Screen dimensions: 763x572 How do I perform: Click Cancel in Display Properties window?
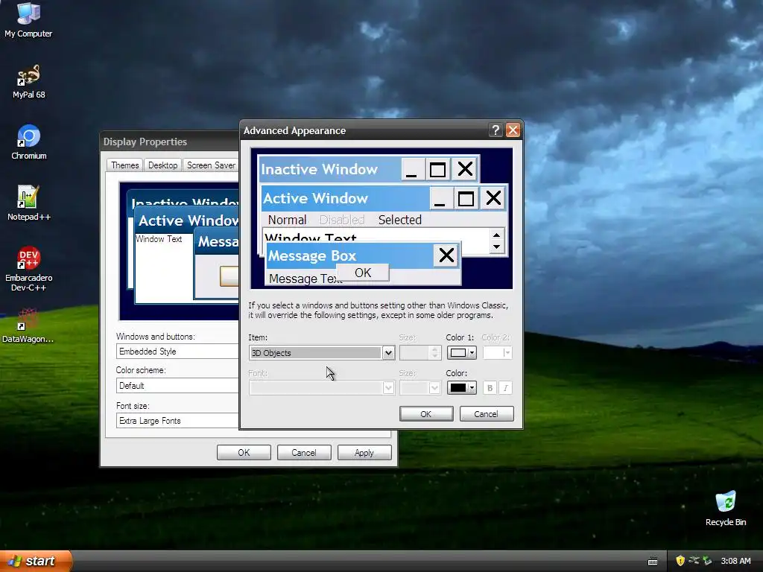tap(304, 452)
